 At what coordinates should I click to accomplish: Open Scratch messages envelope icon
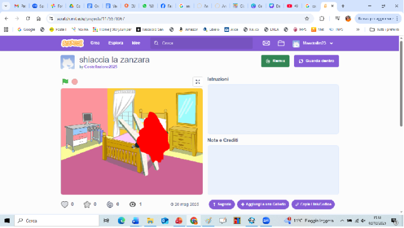tap(266, 43)
